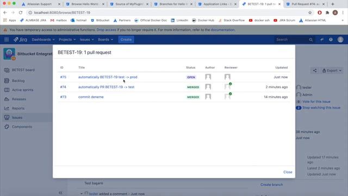Open the Export dropdown
The image size is (348, 196).
pos(332,71)
